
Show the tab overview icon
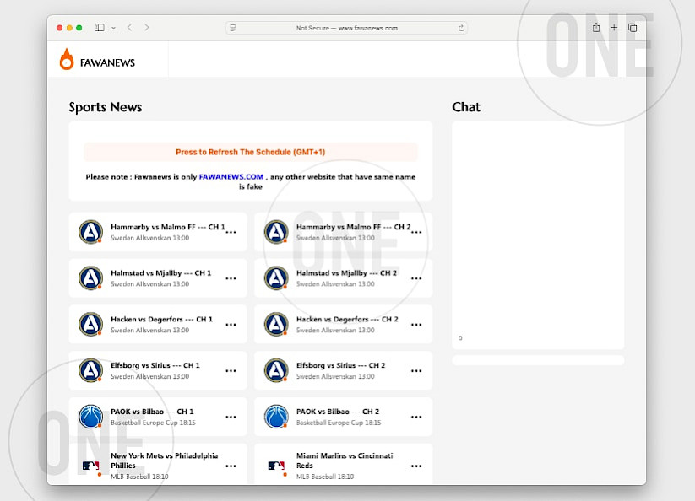pos(633,28)
